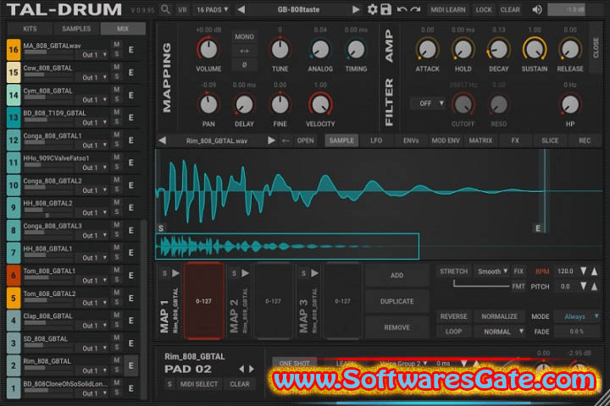This screenshot has height=406, width=610.
Task: Mute the Clap_808_GBTAL pad
Action: tap(116, 315)
